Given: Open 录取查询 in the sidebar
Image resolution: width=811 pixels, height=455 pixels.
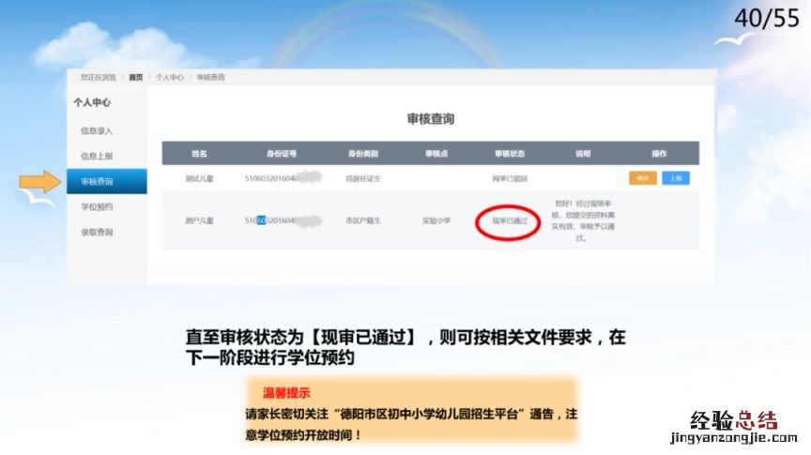Looking at the screenshot, I should (96, 232).
